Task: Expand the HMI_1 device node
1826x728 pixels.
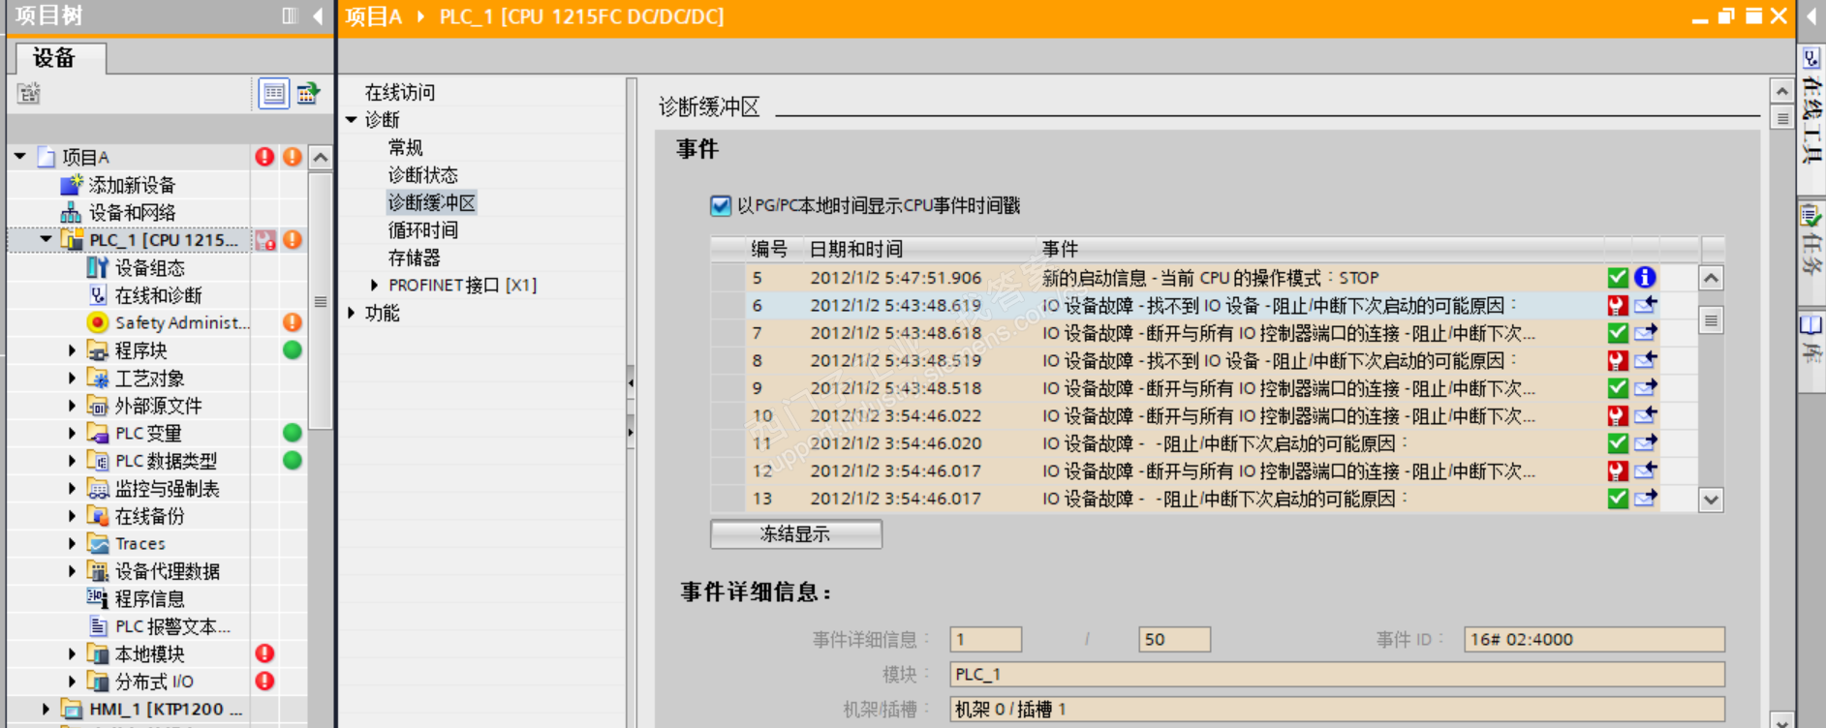Action: tap(46, 709)
